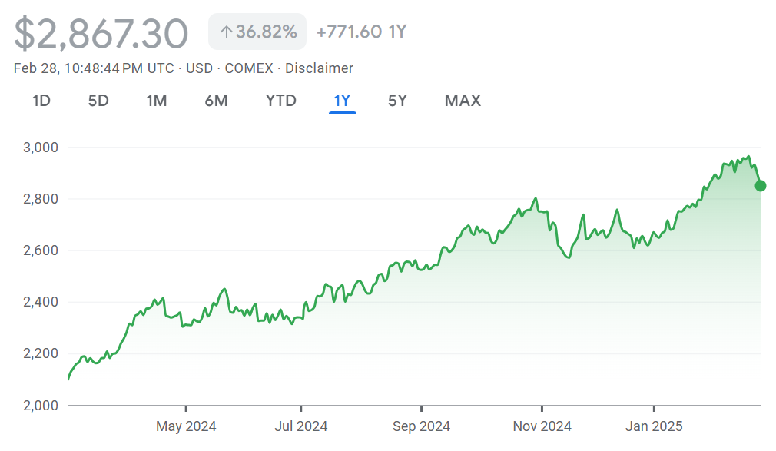
Task: Click the COMEX exchange label
Action: tap(249, 68)
